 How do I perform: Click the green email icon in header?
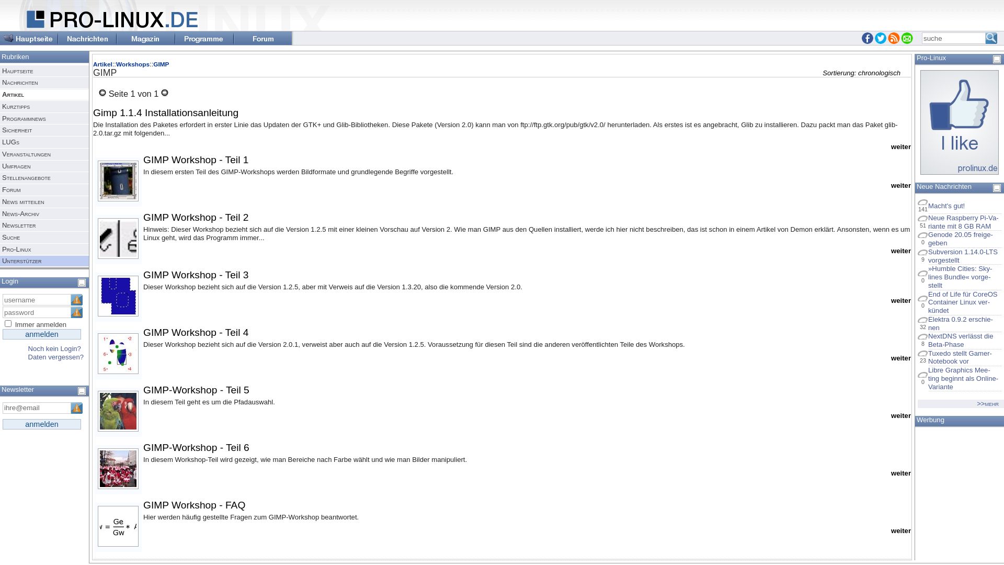click(x=907, y=38)
